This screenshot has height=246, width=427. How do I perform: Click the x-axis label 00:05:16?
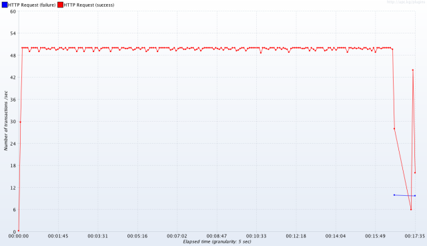click(x=137, y=236)
